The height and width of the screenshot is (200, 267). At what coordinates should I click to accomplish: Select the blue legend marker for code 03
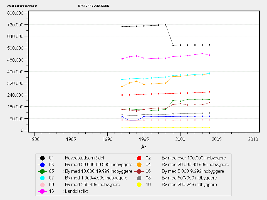coord(42,165)
